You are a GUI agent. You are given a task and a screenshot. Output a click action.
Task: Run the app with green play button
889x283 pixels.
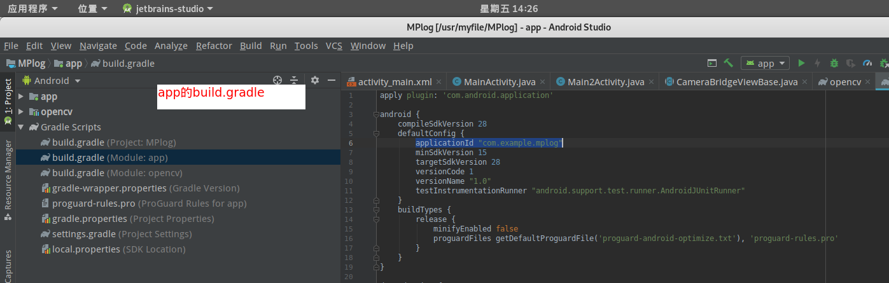[x=801, y=63]
